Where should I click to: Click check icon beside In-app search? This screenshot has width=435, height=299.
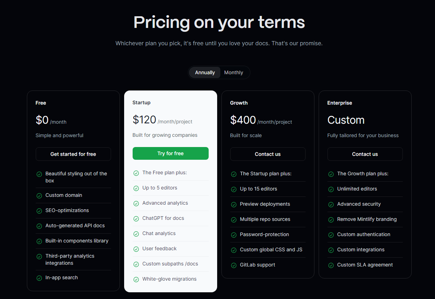(39, 278)
